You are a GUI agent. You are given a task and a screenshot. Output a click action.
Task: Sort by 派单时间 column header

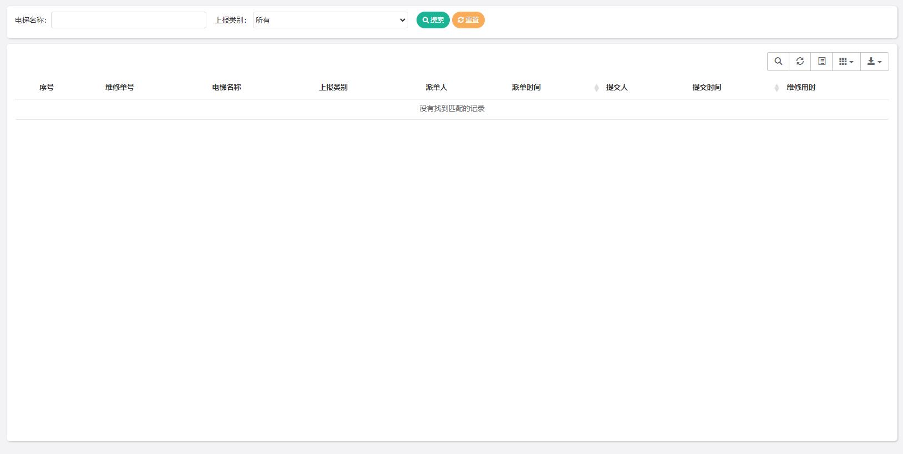click(526, 87)
